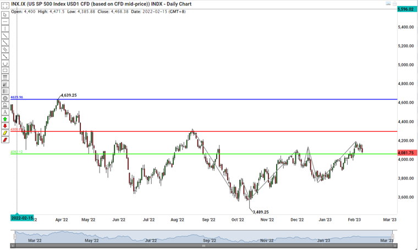
Task: Pick the ellipse drawing tool
Action: pos(5,98)
